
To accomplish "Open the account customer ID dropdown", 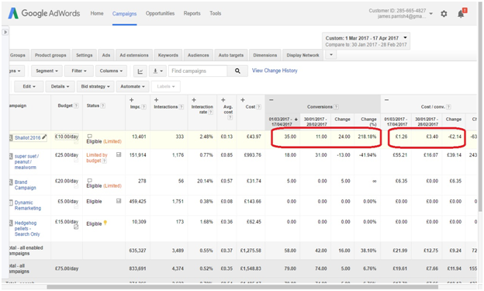I will tap(431, 14).
